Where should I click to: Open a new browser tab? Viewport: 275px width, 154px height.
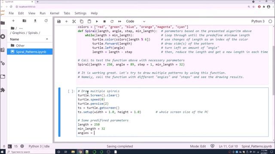37,2
